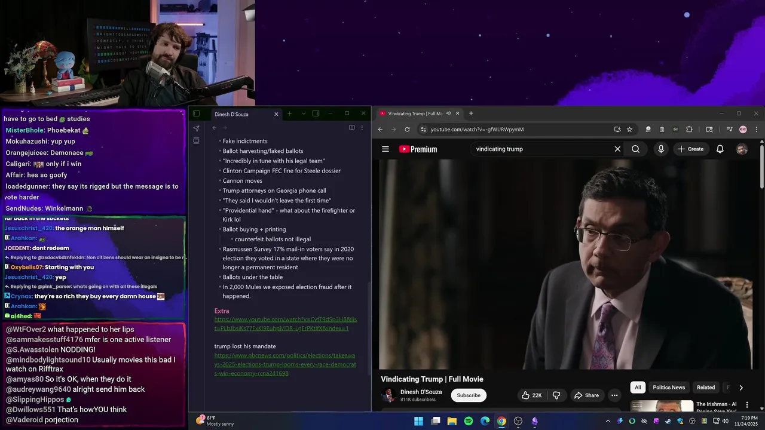
Task: Go to YouTube Premium home logo
Action: tap(418, 149)
